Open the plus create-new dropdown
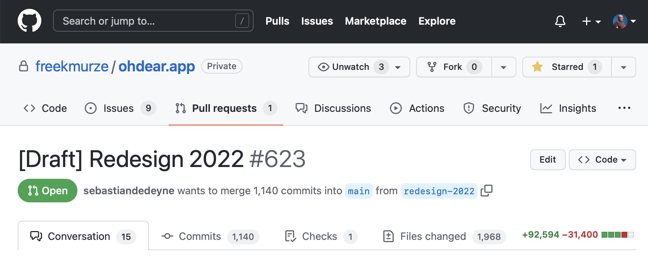The height and width of the screenshot is (259, 648). tap(591, 21)
